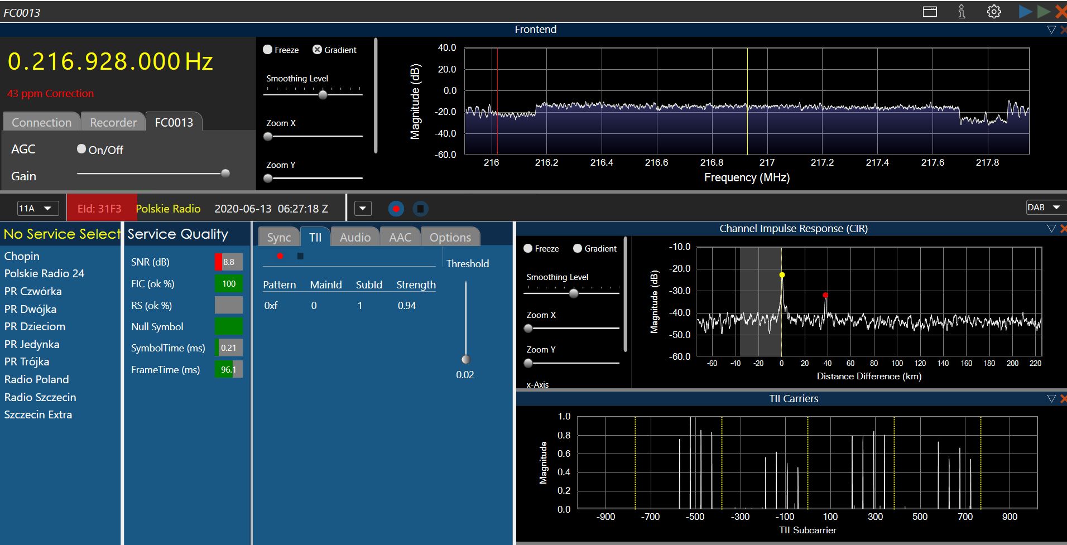
Task: Toggle AGC On/Off radio button
Action: (82, 149)
